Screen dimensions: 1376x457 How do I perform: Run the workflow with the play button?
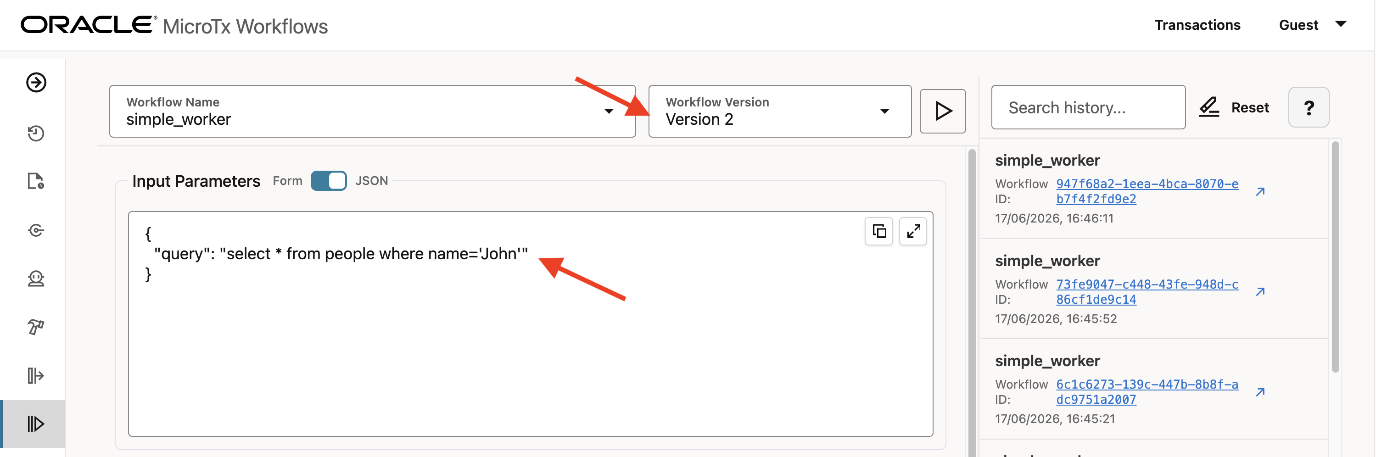(x=942, y=111)
